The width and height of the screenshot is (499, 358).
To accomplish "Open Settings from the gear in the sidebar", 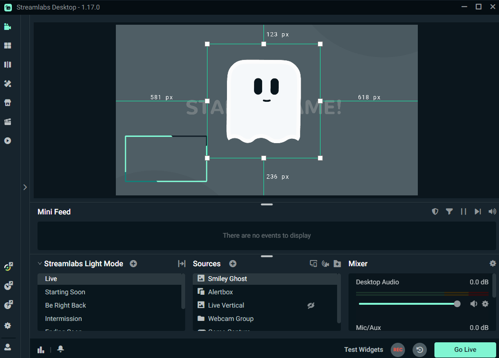I will click(x=8, y=326).
